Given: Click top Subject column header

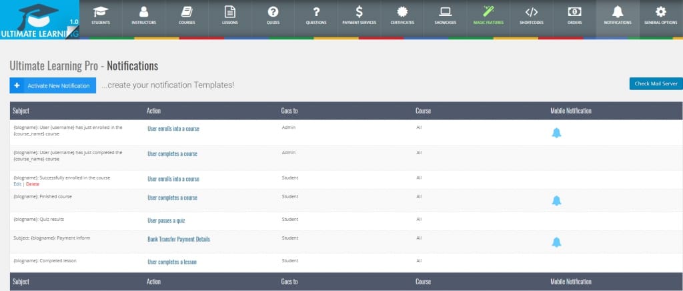Looking at the screenshot, I should 21,111.
